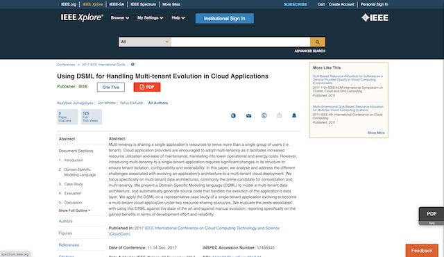The image size is (444, 257).
Task: Jump to Discussion section
Action: [73, 203]
